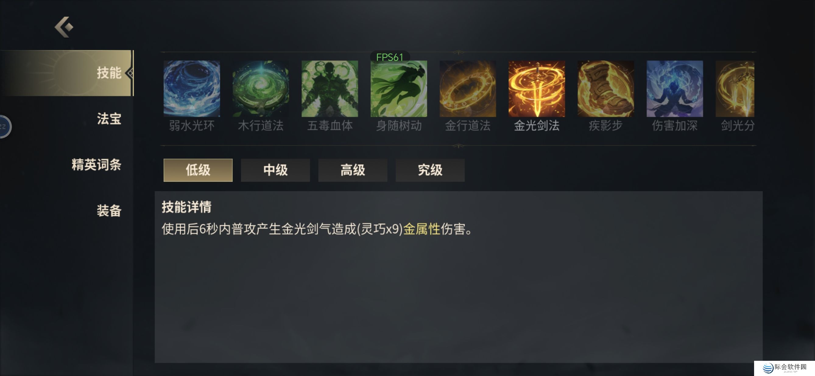Switch to the 低级 level tab

click(198, 170)
